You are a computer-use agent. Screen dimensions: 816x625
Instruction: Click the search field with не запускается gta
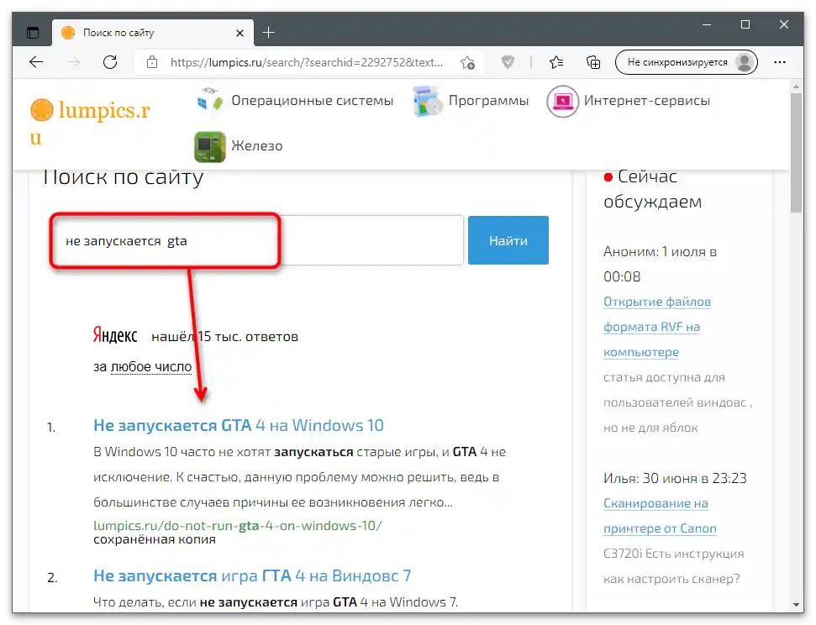coord(258,240)
